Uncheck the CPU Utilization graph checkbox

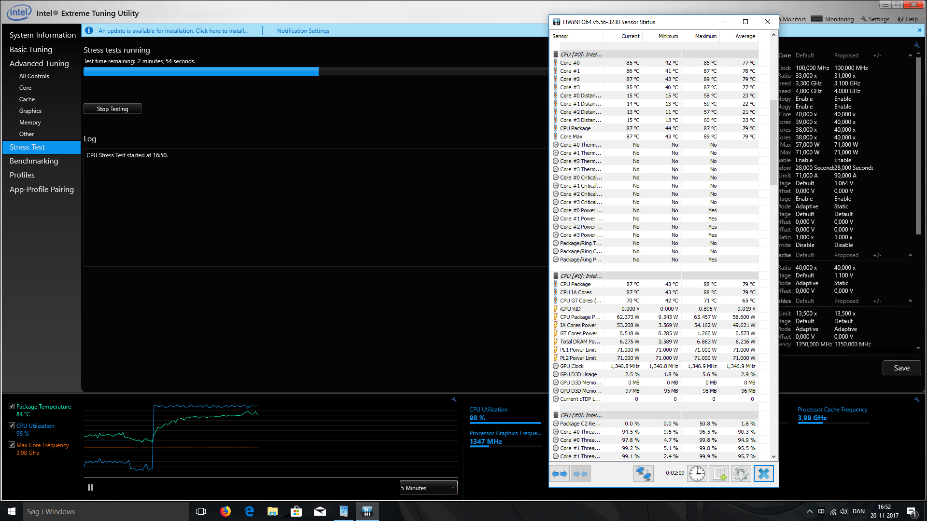(12, 425)
